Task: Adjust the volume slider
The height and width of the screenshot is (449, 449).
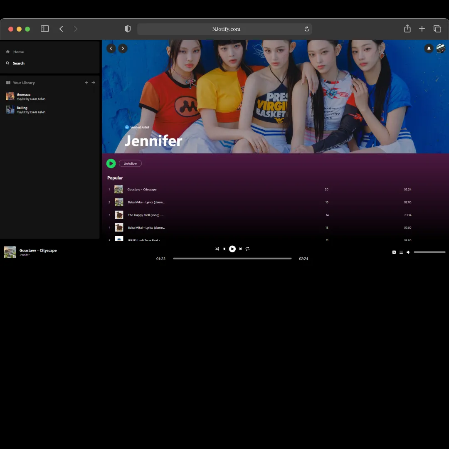Action: tap(429, 252)
